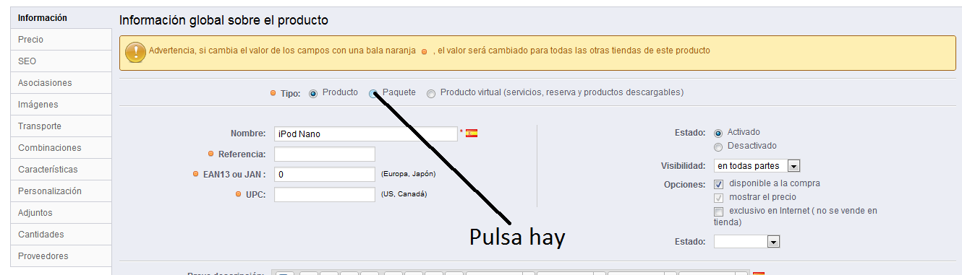Choose the Producto virtual radio button
This screenshot has height=275, width=962.
431,94
